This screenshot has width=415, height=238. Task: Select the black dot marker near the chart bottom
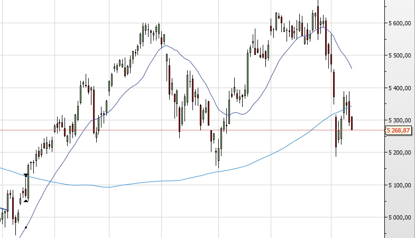(x=26, y=227)
